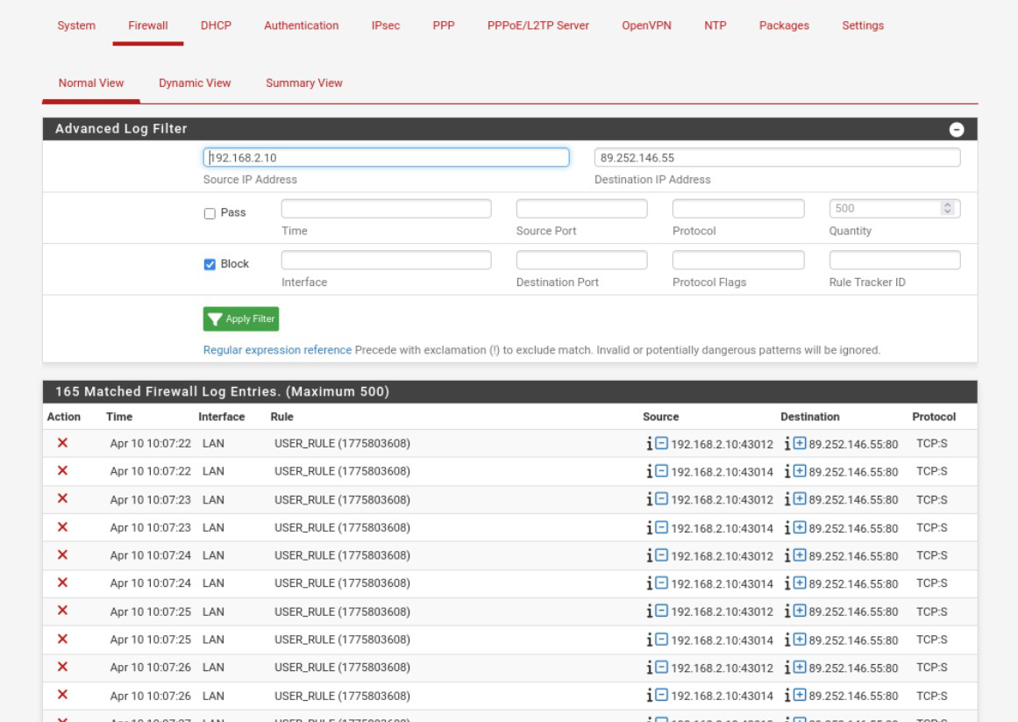Click destination plus icon for 10:07:22 port 43014 row
Screen dimensions: 1018x722
click(x=799, y=471)
